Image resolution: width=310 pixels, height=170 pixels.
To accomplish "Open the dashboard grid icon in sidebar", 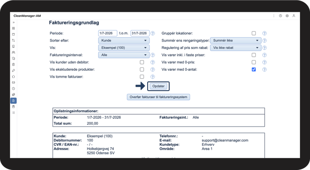I will click(x=13, y=28).
